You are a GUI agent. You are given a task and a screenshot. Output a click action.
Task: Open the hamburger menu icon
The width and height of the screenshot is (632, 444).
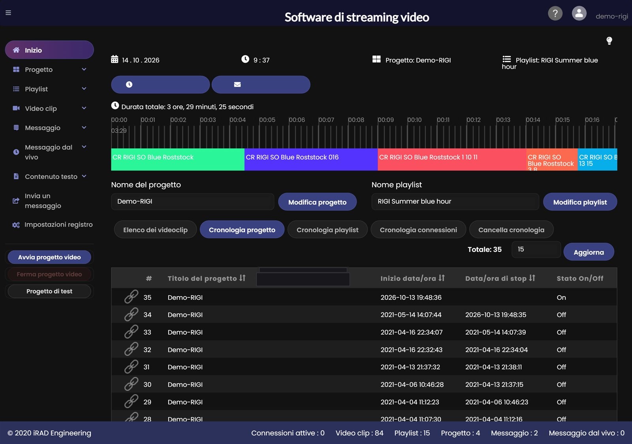[x=8, y=13]
